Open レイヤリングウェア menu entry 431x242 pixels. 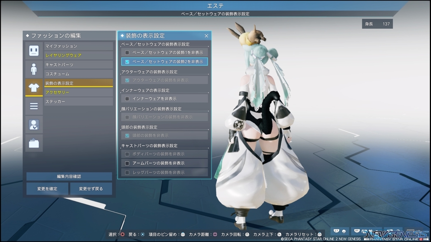pyautogui.click(x=79, y=55)
